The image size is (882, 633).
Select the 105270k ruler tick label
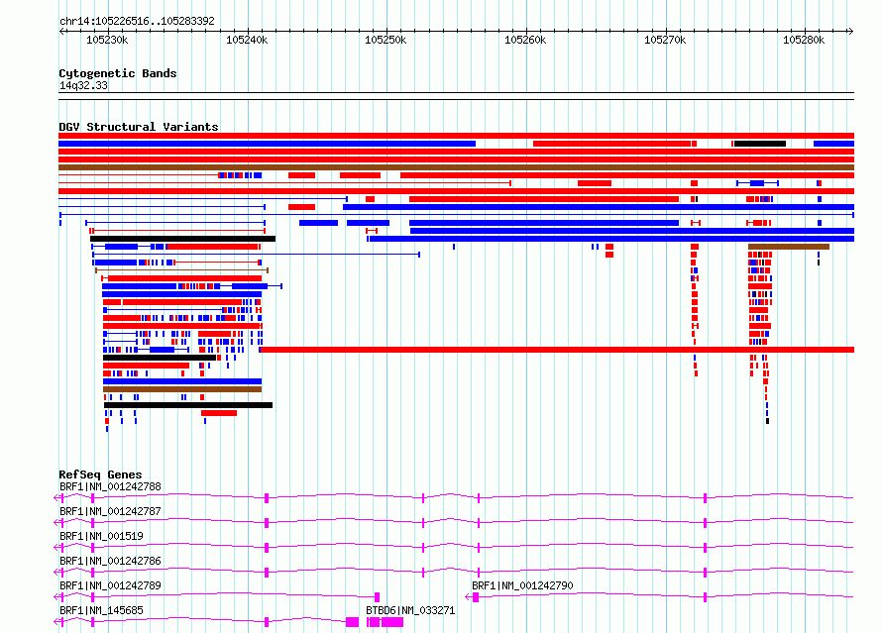click(x=665, y=40)
